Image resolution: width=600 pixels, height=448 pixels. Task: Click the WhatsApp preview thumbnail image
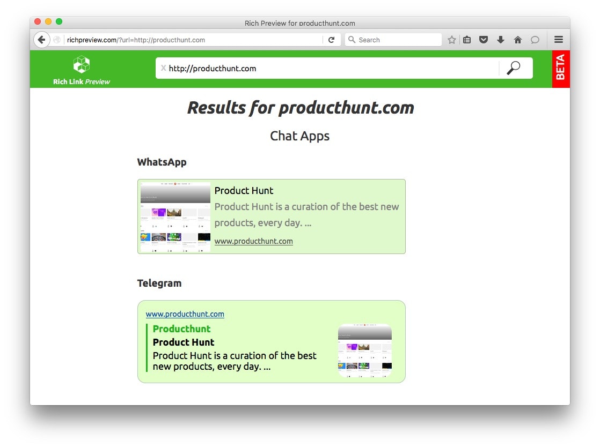pos(175,216)
